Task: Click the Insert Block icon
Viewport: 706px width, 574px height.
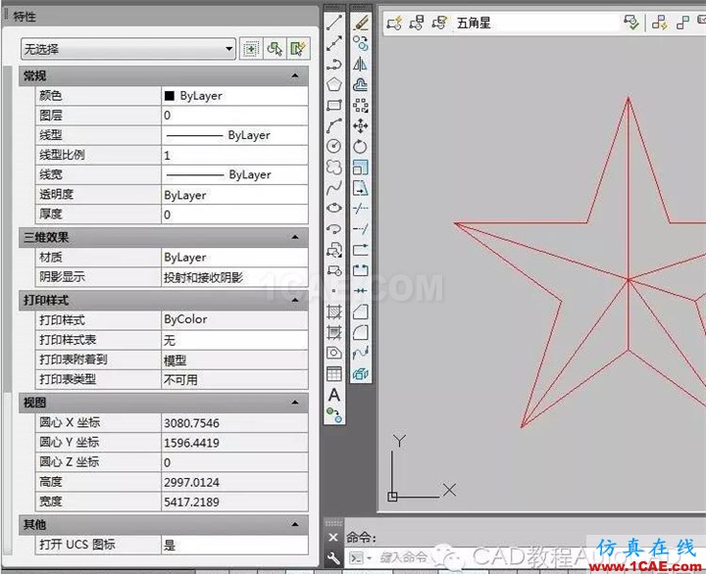Action: (x=334, y=249)
